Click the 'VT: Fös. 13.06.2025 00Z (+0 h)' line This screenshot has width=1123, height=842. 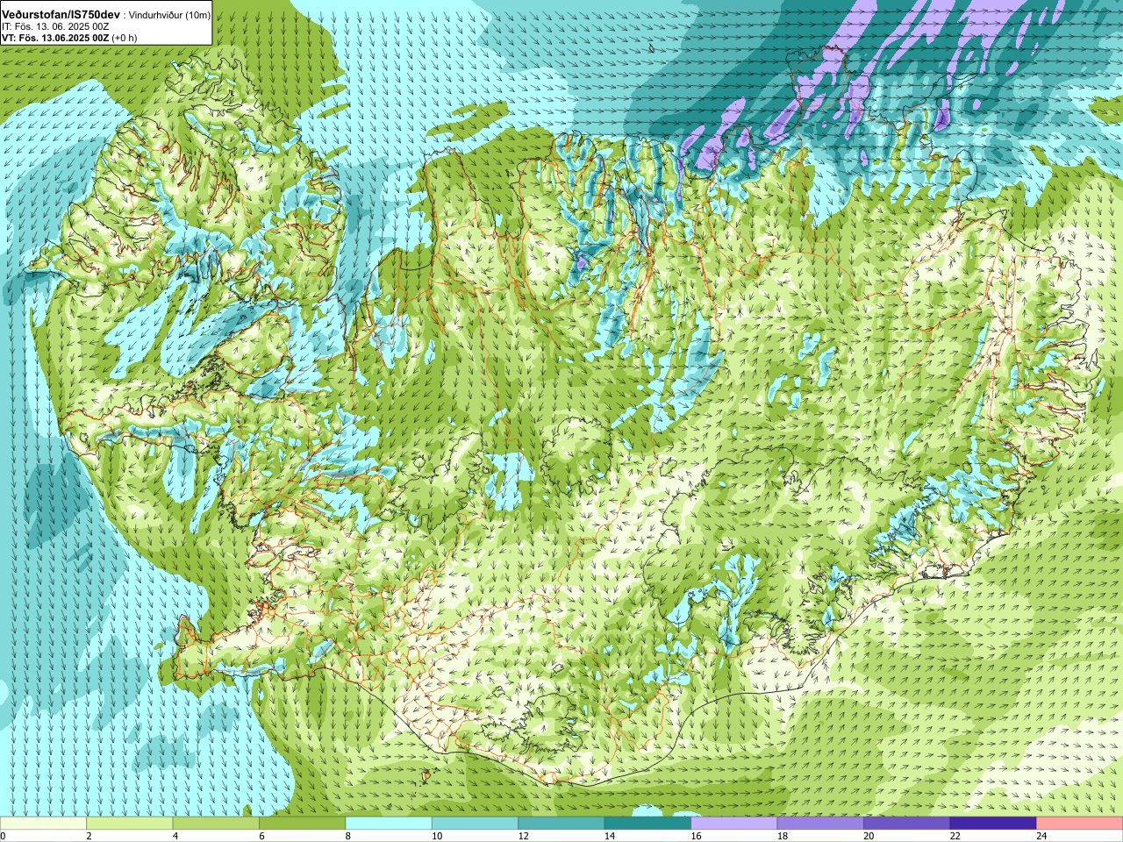[69, 39]
